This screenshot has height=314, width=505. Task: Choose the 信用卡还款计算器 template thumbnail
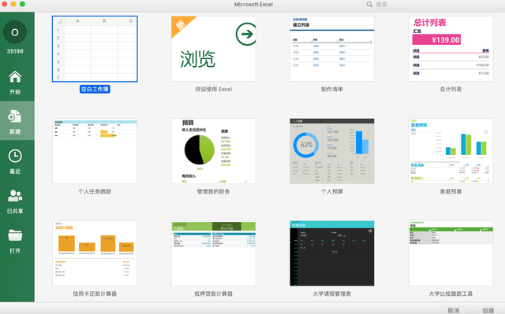[95, 253]
